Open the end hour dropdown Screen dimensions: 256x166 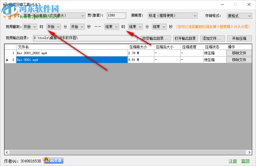coord(111,27)
